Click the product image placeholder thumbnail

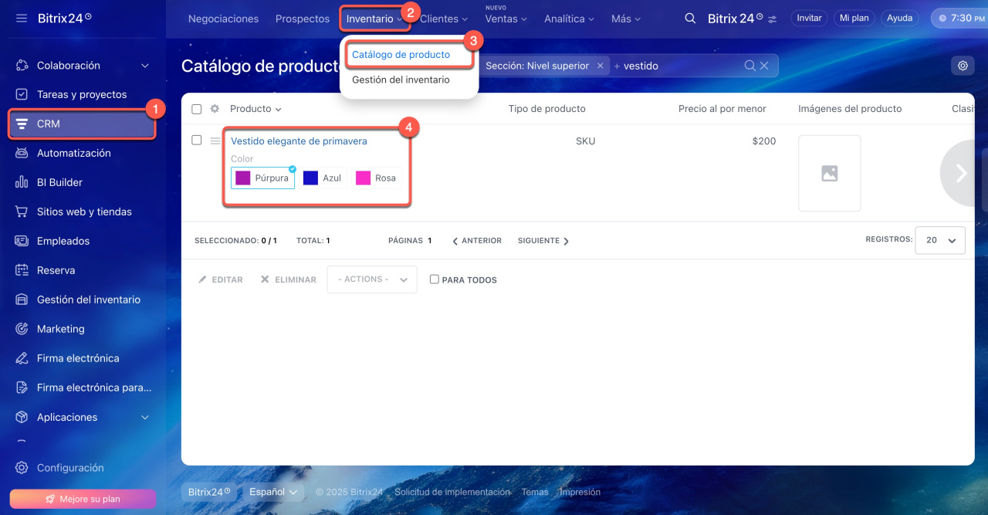click(x=829, y=174)
